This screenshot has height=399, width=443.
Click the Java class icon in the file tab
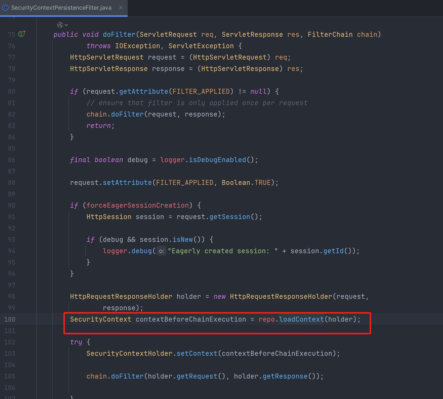(x=5, y=8)
